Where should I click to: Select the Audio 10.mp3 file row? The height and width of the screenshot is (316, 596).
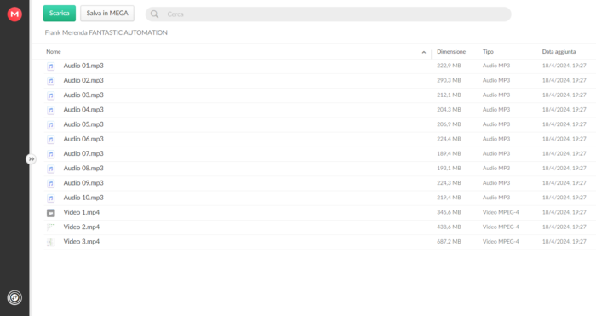tap(320, 198)
